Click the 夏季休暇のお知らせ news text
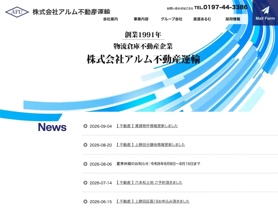Screen dimensions: 278x209 click(x=158, y=164)
